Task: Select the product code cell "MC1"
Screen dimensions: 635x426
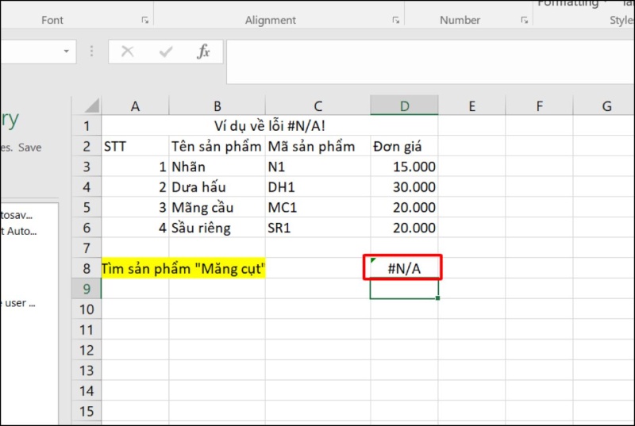Action: (318, 207)
